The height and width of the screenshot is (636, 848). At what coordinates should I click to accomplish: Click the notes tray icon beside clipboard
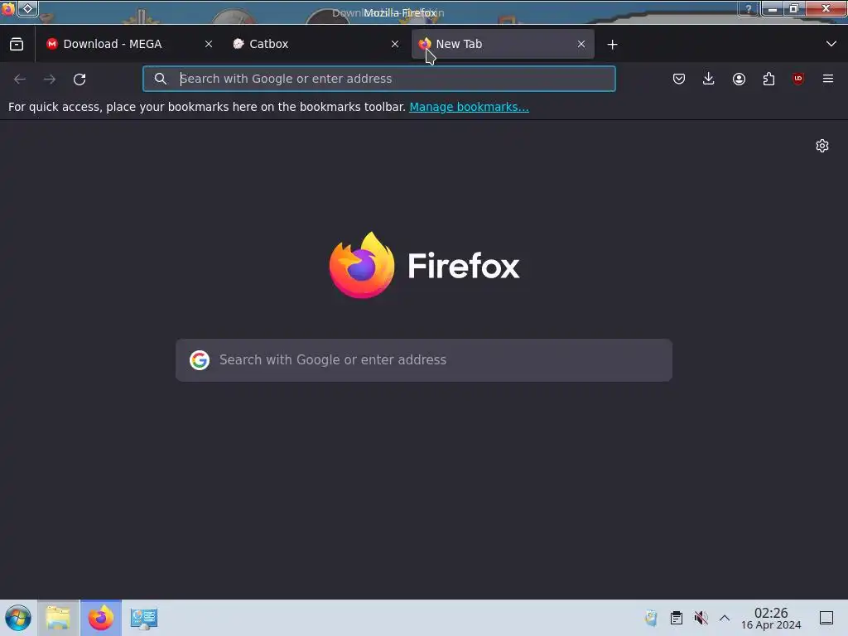point(651,618)
